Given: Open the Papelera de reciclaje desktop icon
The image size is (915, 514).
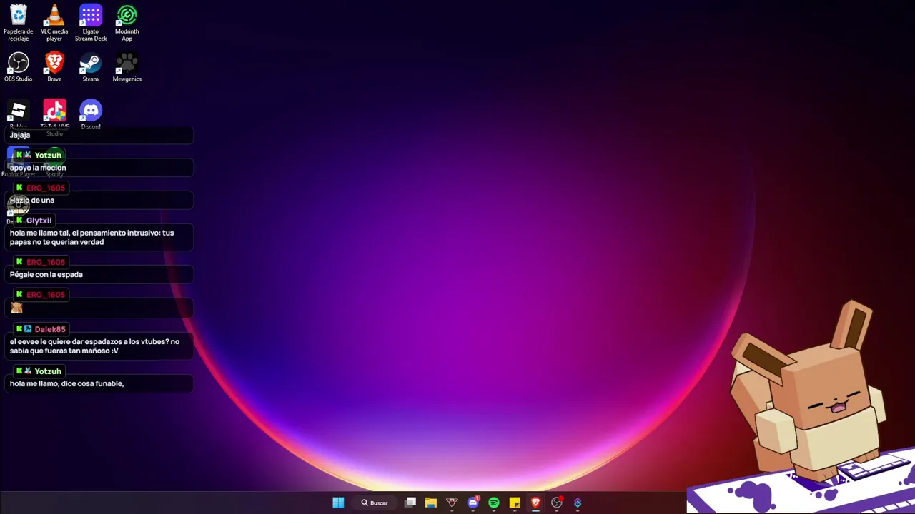Looking at the screenshot, I should pyautogui.click(x=18, y=23).
